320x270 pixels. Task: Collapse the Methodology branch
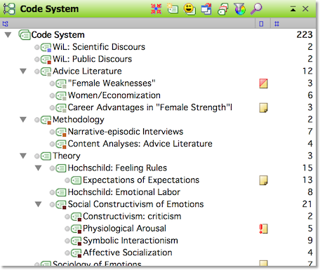tap(23, 120)
